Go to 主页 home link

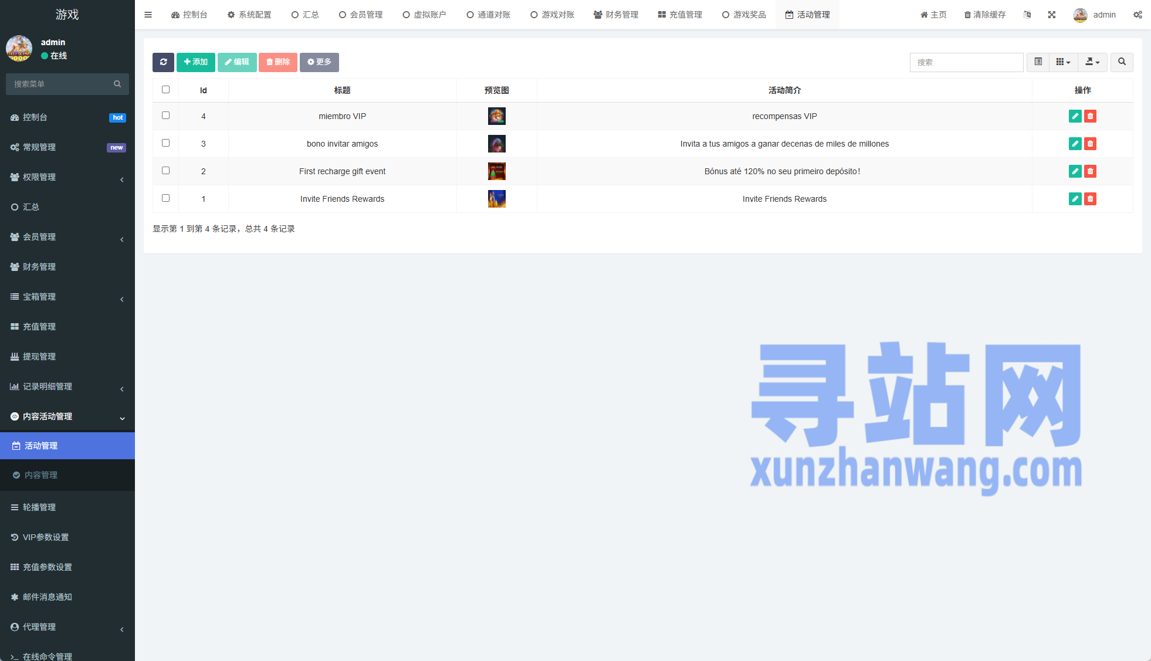[x=933, y=15]
